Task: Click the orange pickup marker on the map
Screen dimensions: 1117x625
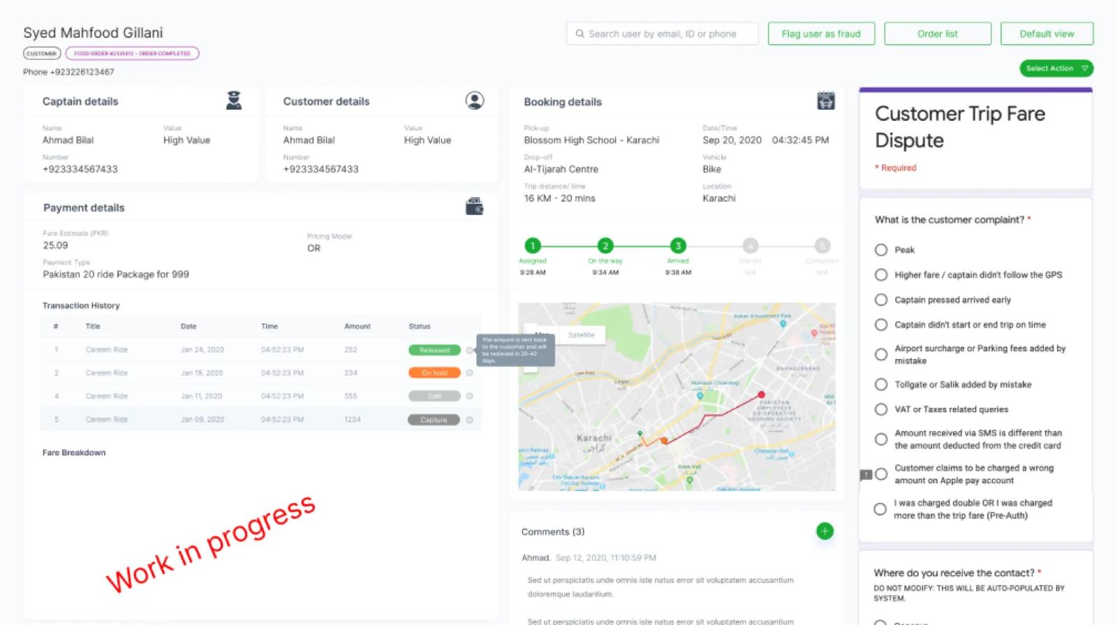Action: click(664, 441)
